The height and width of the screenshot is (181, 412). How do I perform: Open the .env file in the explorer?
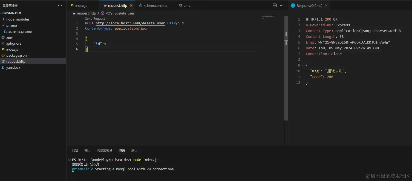pyautogui.click(x=10, y=37)
